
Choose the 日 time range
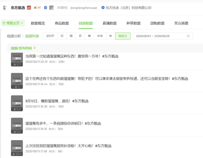tap(62, 36)
